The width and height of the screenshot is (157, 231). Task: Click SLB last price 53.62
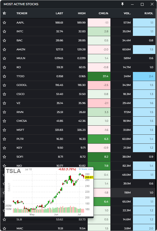click(x=59, y=220)
